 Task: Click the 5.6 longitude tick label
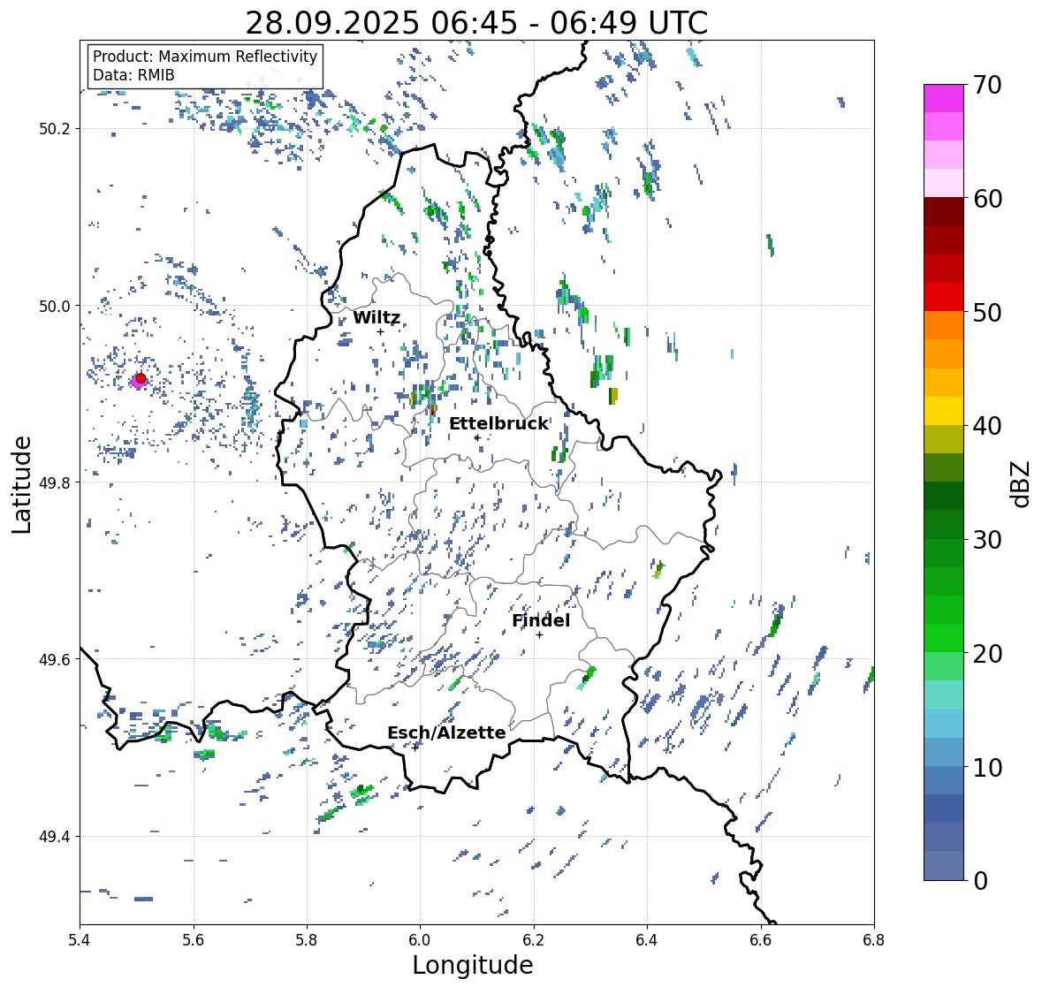pyautogui.click(x=194, y=939)
